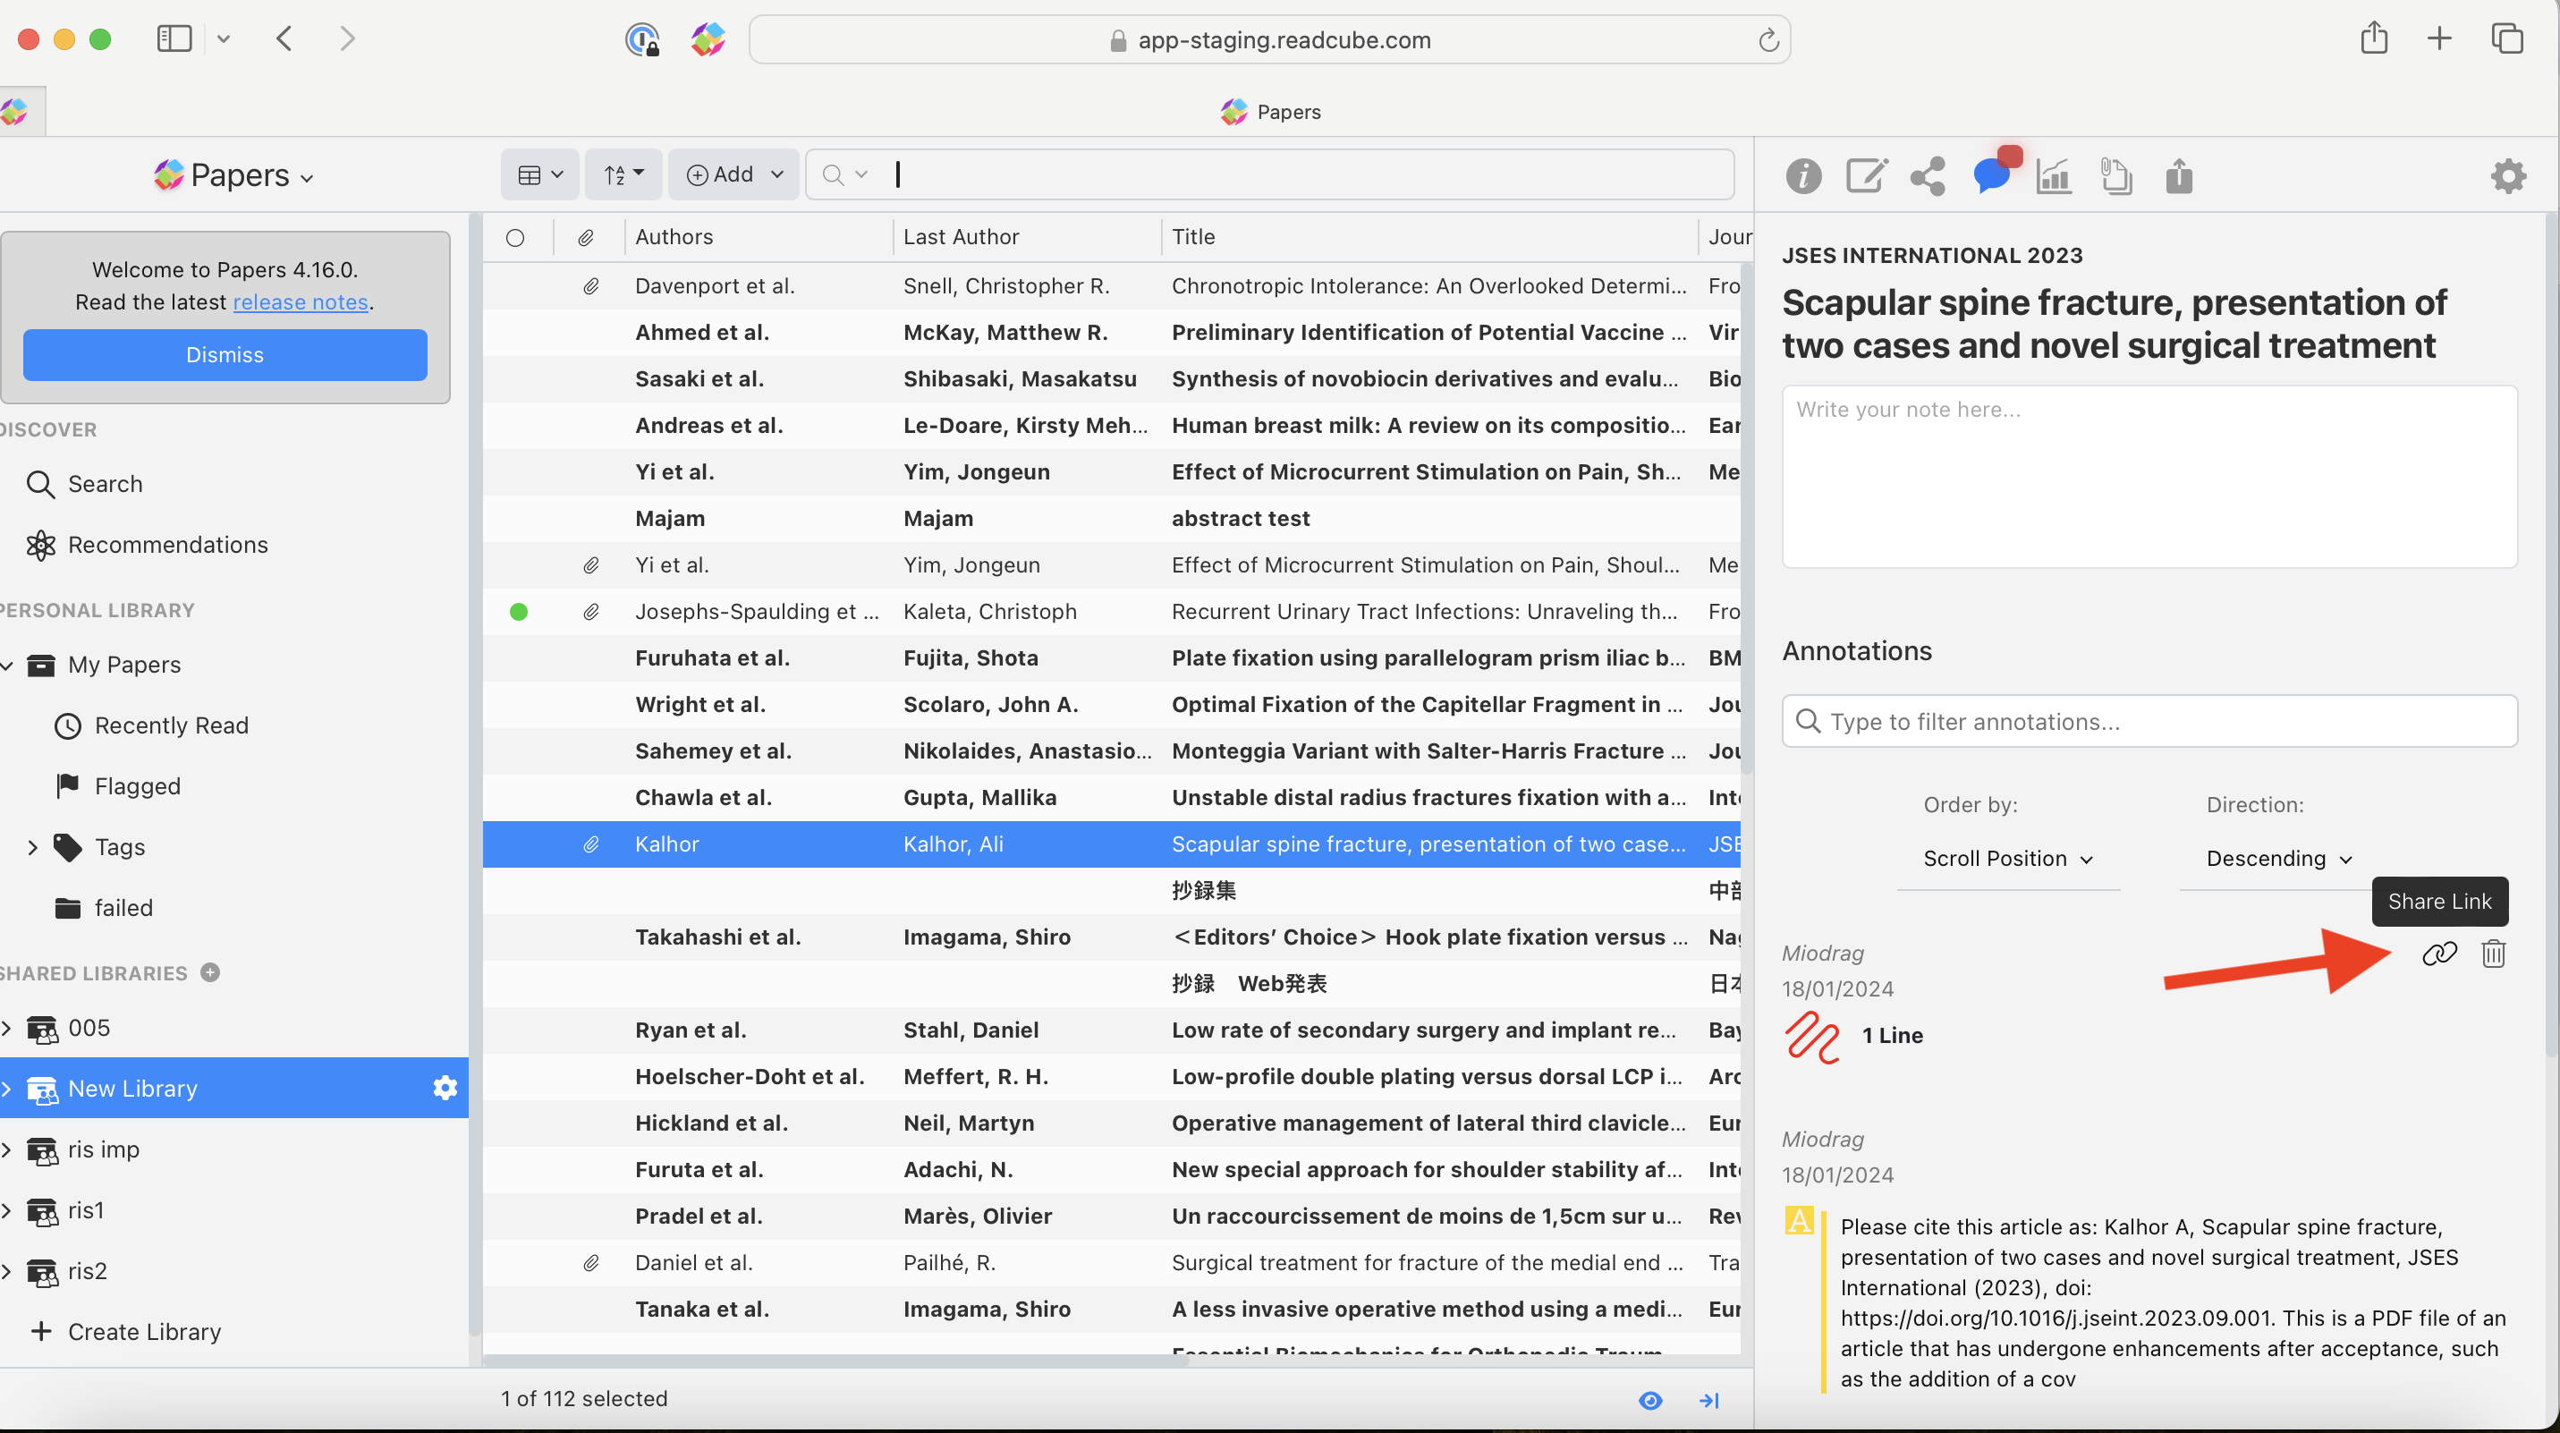This screenshot has height=1433, width=2560.
Task: Open the Share options for this paper
Action: (x=1926, y=176)
